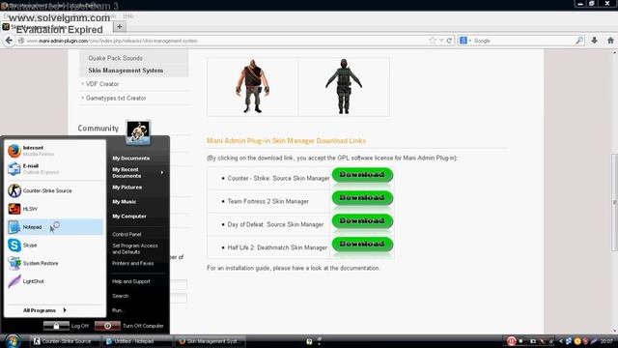The width and height of the screenshot is (618, 348).
Task: Click the Windows Start orb
Action: [x=13, y=341]
